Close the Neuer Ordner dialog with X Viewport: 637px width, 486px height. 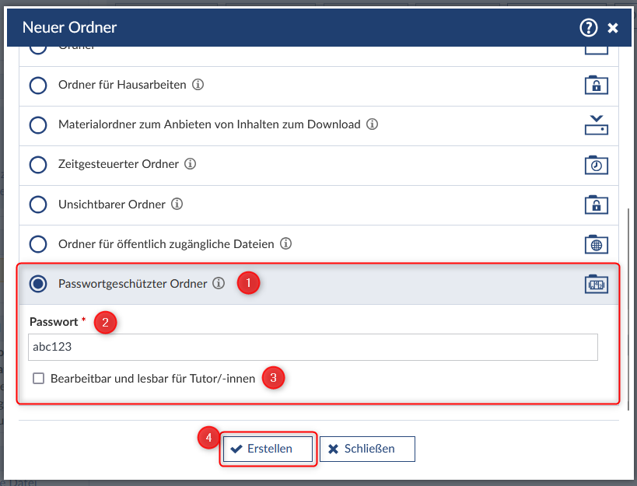613,28
